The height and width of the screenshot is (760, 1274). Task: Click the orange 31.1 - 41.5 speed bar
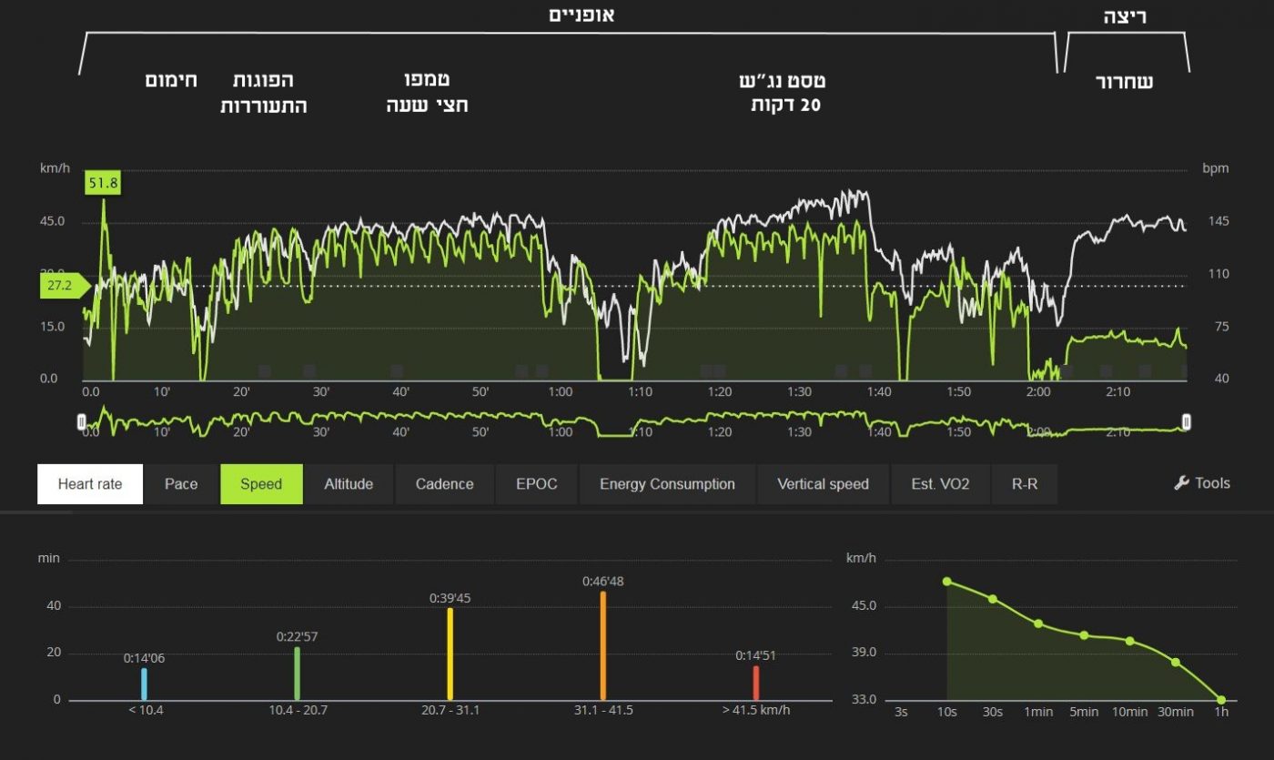(602, 645)
